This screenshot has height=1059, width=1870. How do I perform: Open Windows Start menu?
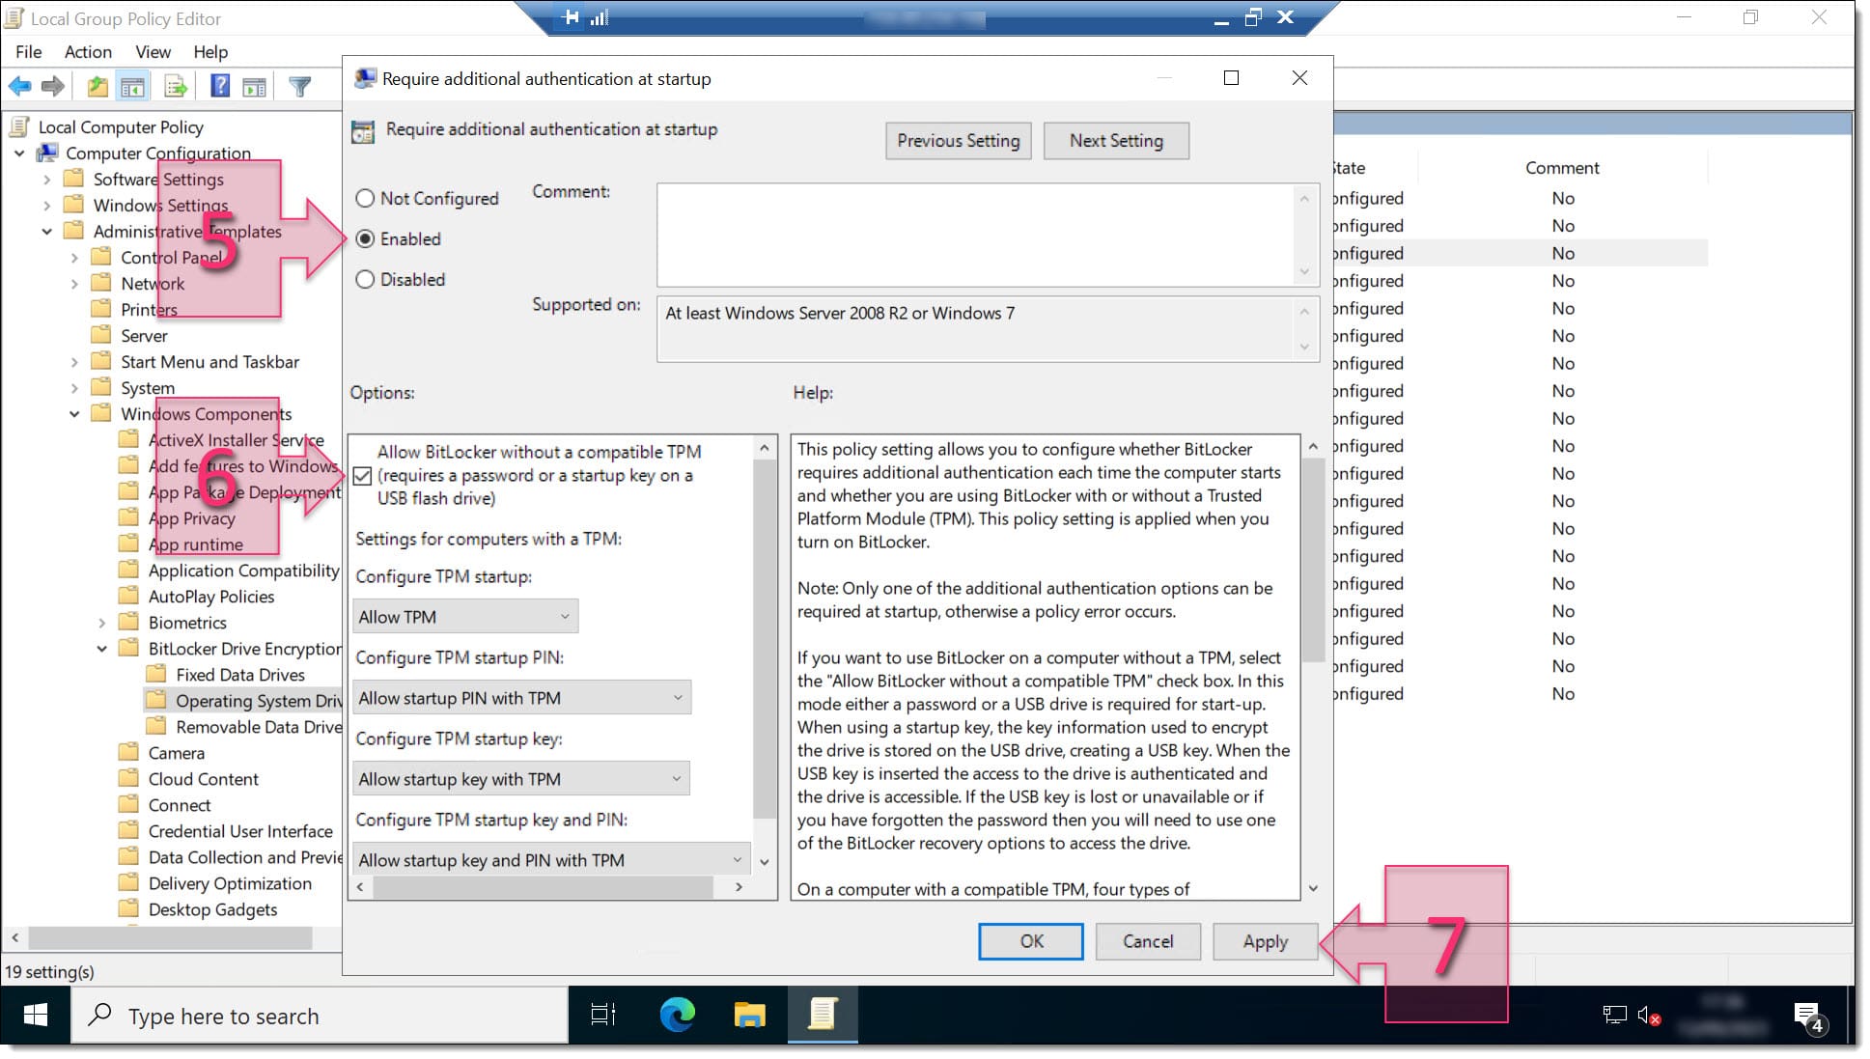[x=36, y=1016]
